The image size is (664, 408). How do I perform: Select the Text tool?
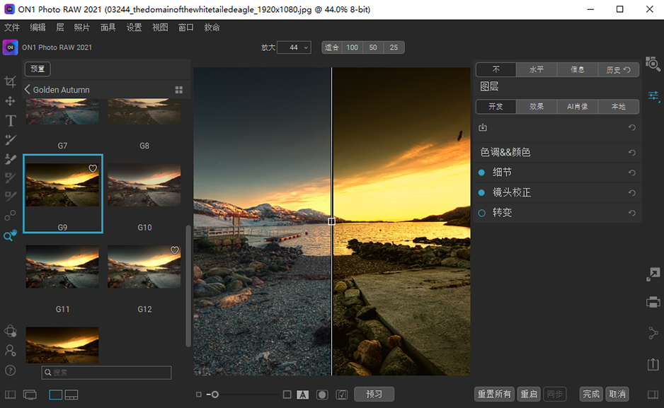click(10, 120)
